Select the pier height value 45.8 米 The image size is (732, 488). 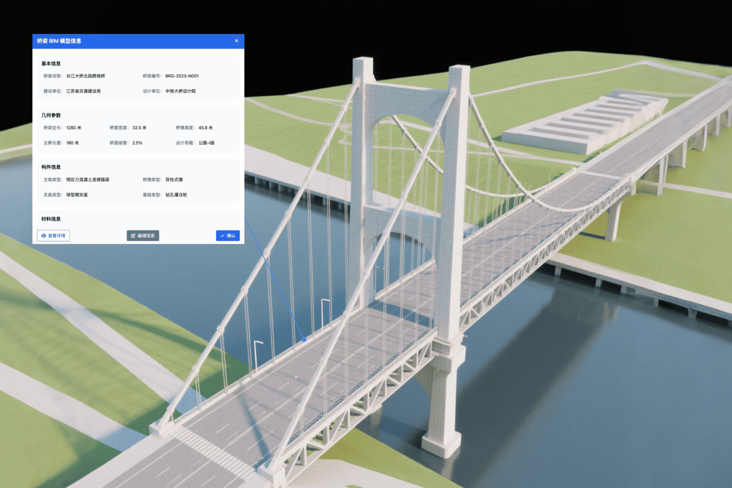206,128
